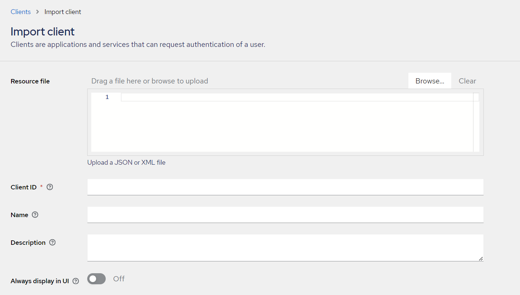Open the Client ID help icon
Screen dimensions: 520x295
click(x=50, y=187)
